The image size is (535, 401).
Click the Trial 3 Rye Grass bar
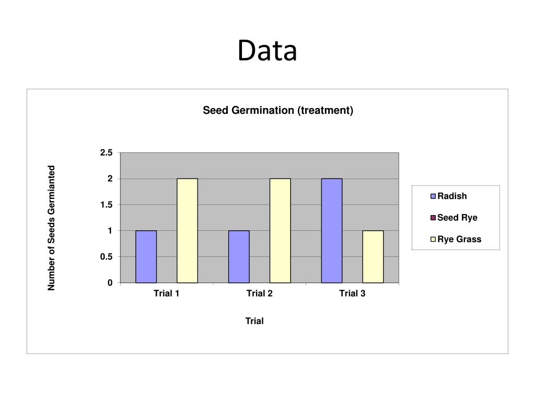coord(373,257)
